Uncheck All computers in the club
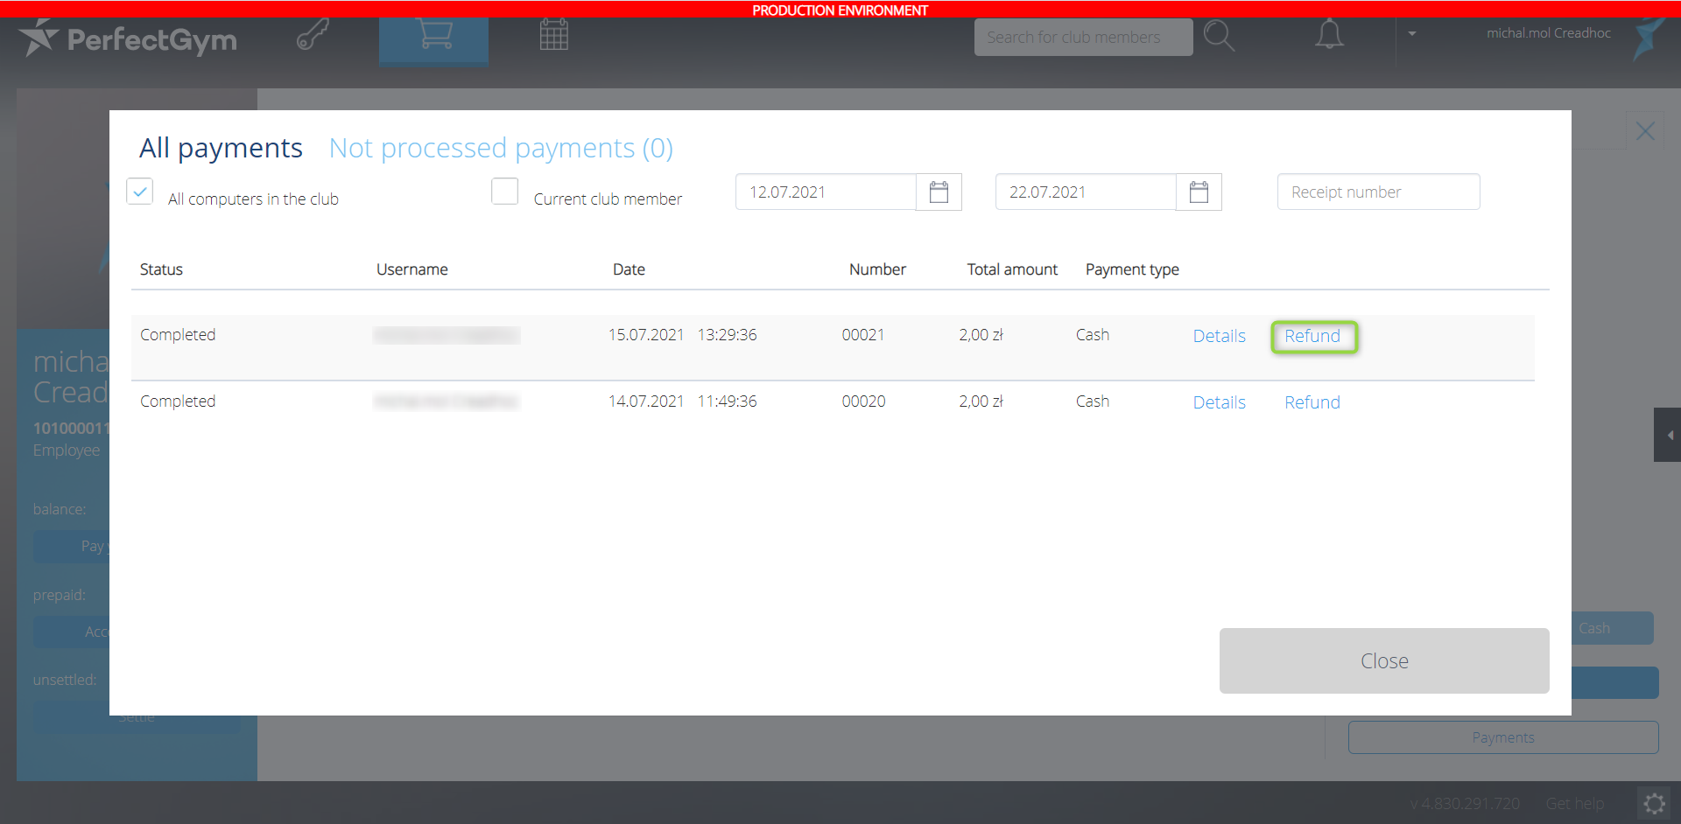Image resolution: width=1681 pixels, height=824 pixels. point(140,192)
